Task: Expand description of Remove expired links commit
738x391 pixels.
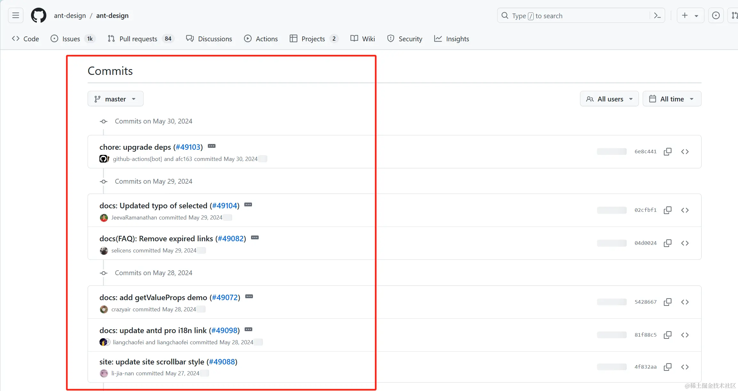Action: coord(255,238)
